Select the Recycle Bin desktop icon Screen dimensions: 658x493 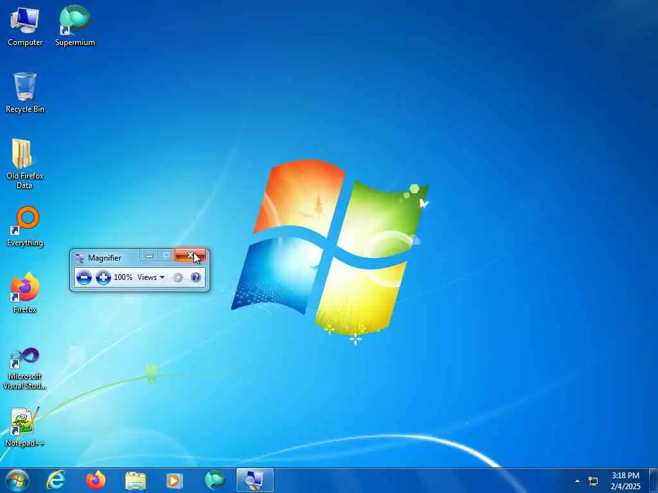(x=25, y=92)
